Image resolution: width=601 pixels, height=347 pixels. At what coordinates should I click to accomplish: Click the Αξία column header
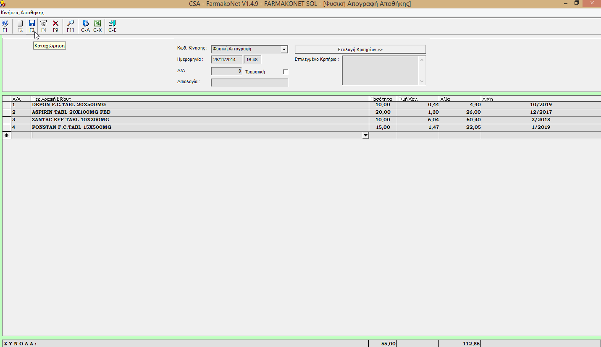point(460,99)
